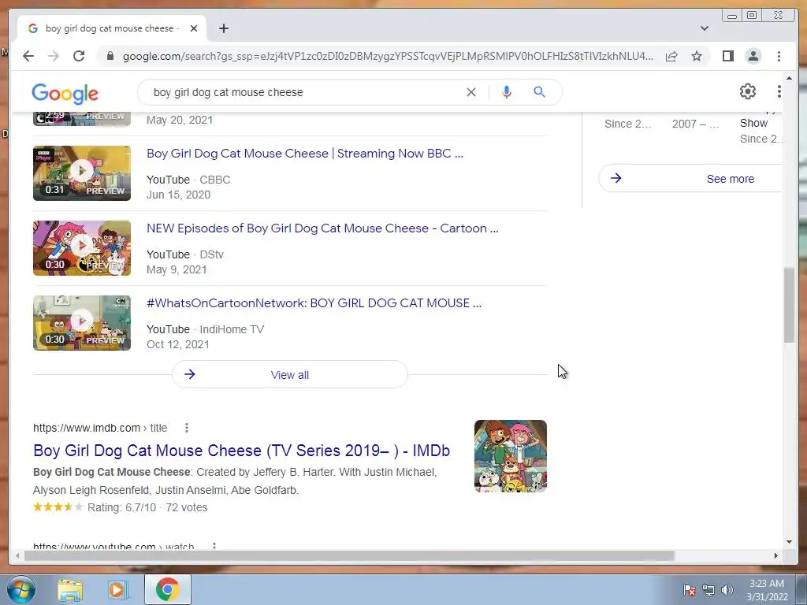Image resolution: width=807 pixels, height=605 pixels.
Task: Open the Windows Start menu
Action: coord(21,589)
